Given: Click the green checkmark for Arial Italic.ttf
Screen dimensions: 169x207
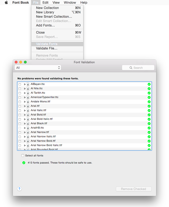Looking at the screenshot, I should 149,110.
